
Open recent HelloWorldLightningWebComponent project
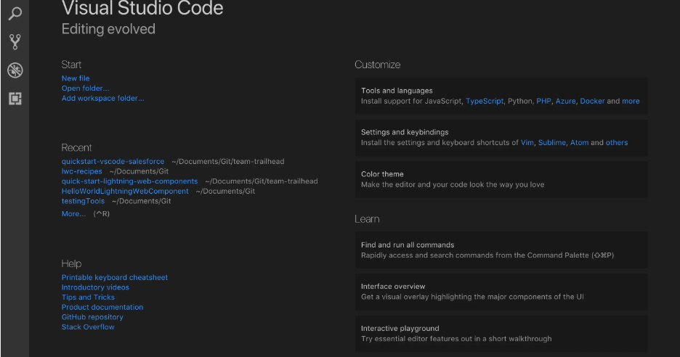pyautogui.click(x=125, y=191)
